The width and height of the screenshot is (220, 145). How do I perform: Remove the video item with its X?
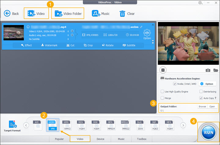[x=153, y=25]
